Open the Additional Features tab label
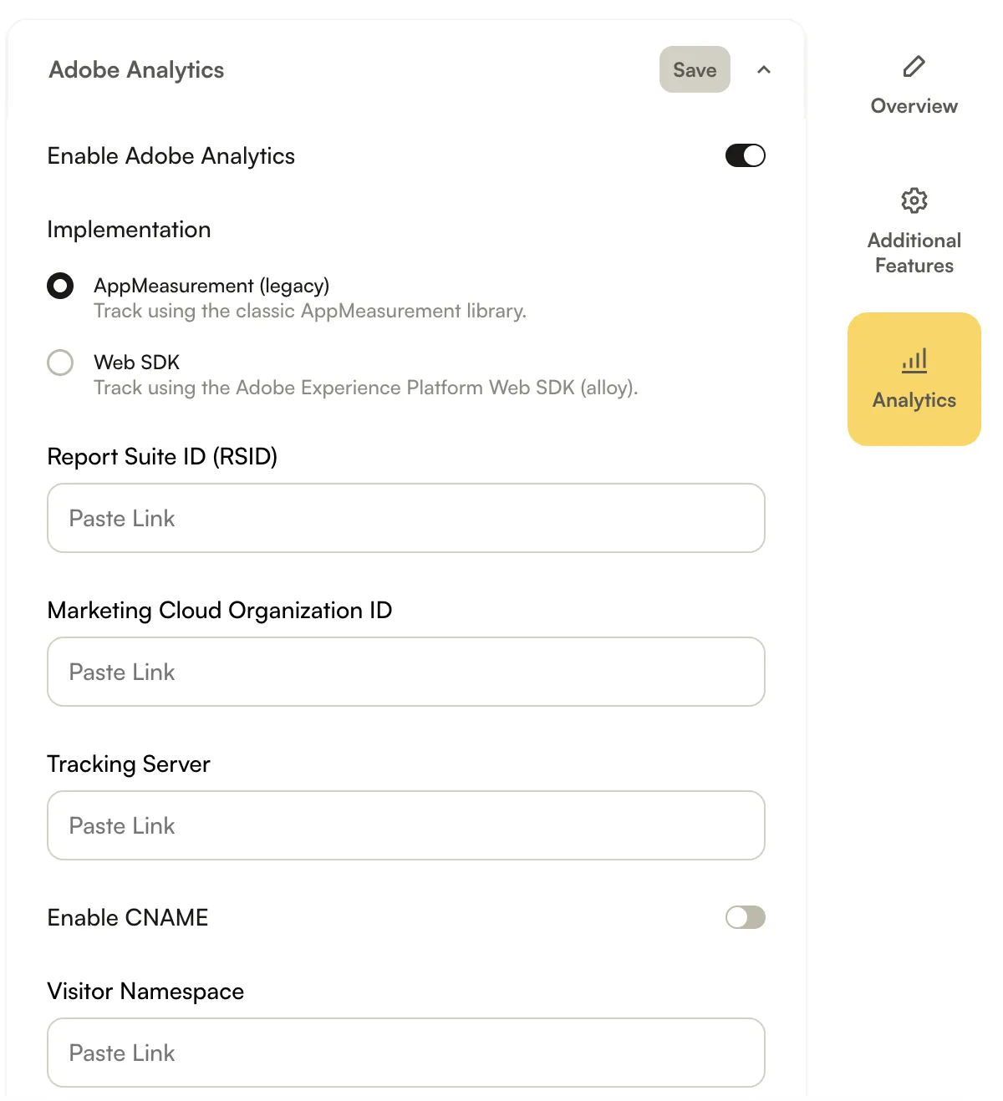Viewport: 1003px width, 1101px height. click(914, 253)
